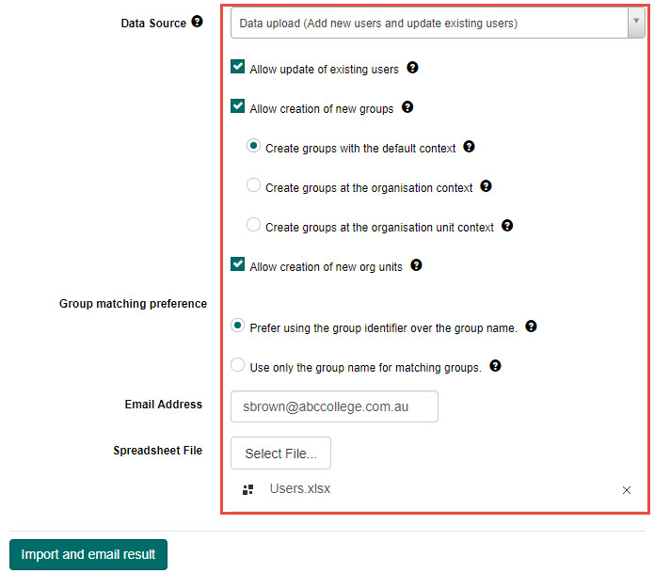The width and height of the screenshot is (654, 573).
Task: Click help icon for Allow update of existing users
Action: 412,68
